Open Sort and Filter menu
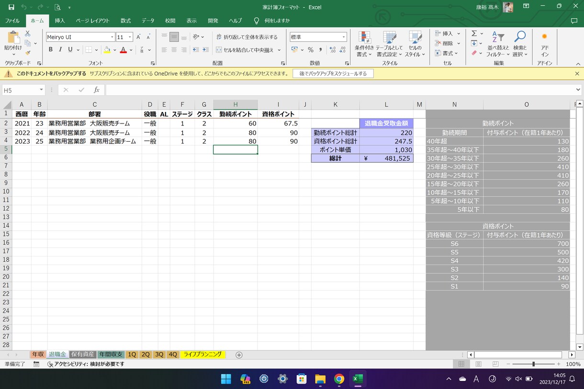584x389 pixels. pyautogui.click(x=498, y=44)
